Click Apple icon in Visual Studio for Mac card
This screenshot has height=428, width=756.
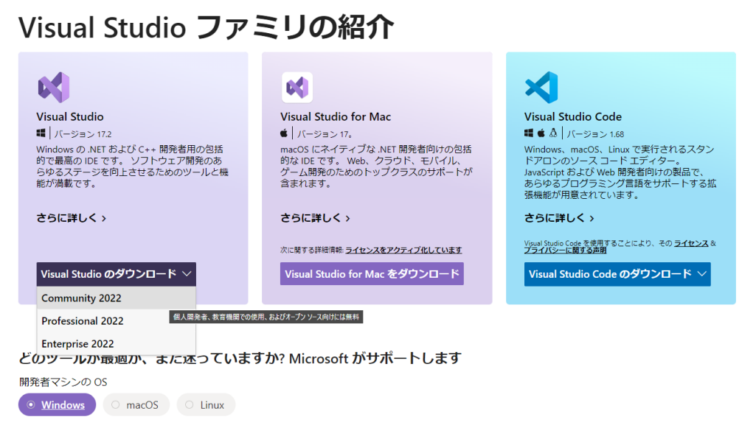point(284,133)
